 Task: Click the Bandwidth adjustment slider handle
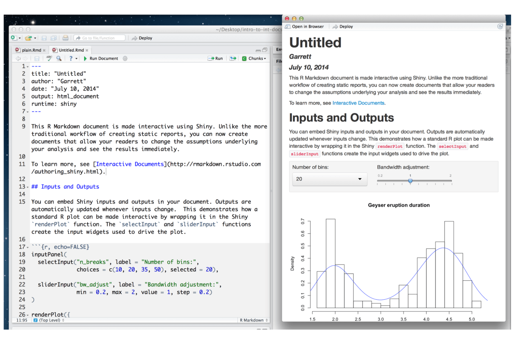point(411,181)
